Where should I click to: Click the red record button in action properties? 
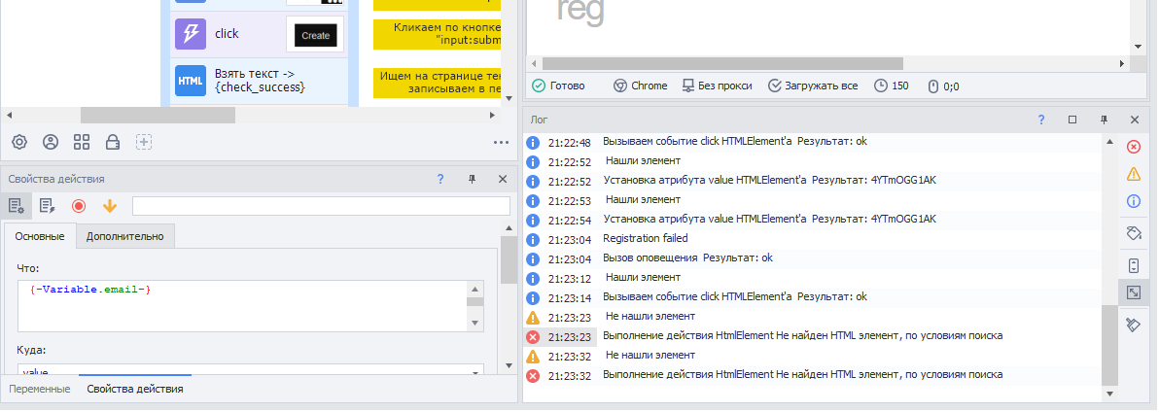click(79, 206)
